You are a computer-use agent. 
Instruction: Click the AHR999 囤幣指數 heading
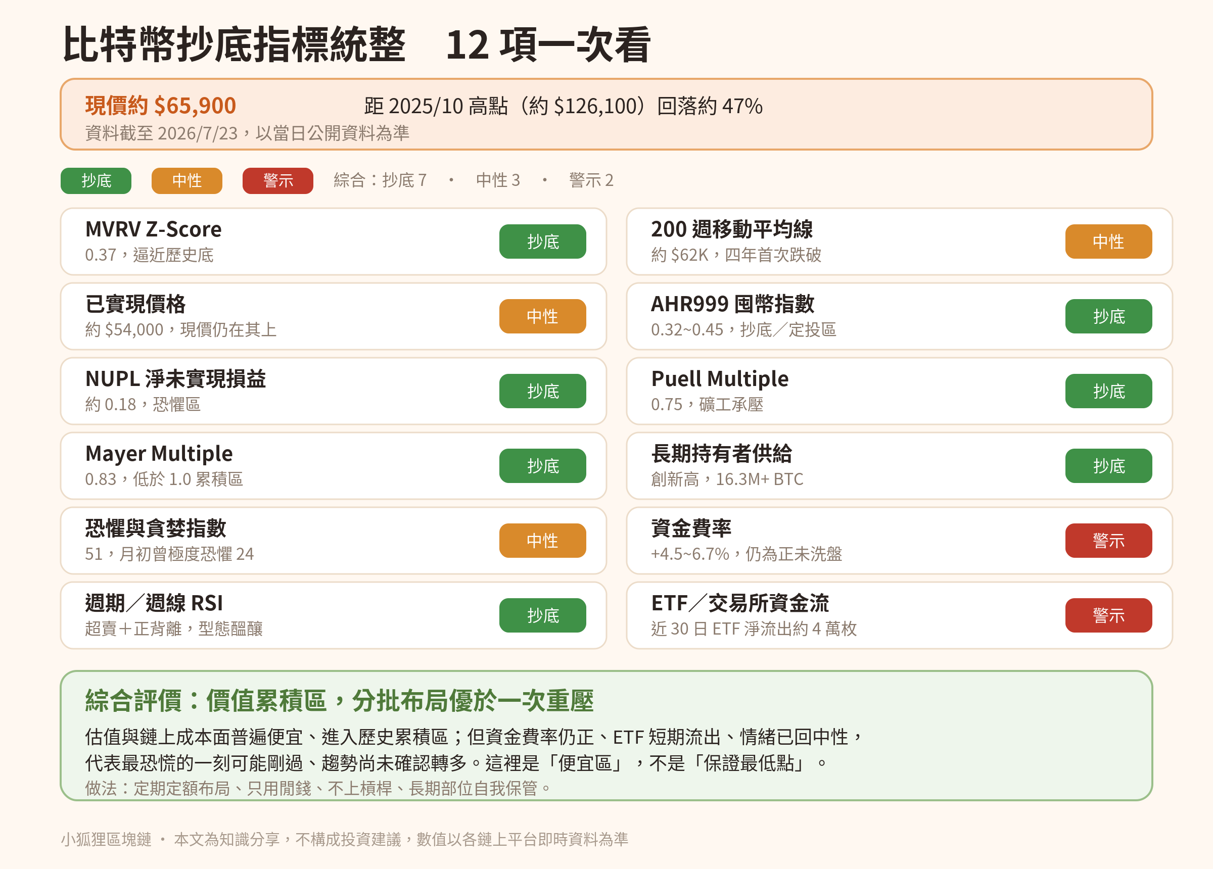coord(732,304)
